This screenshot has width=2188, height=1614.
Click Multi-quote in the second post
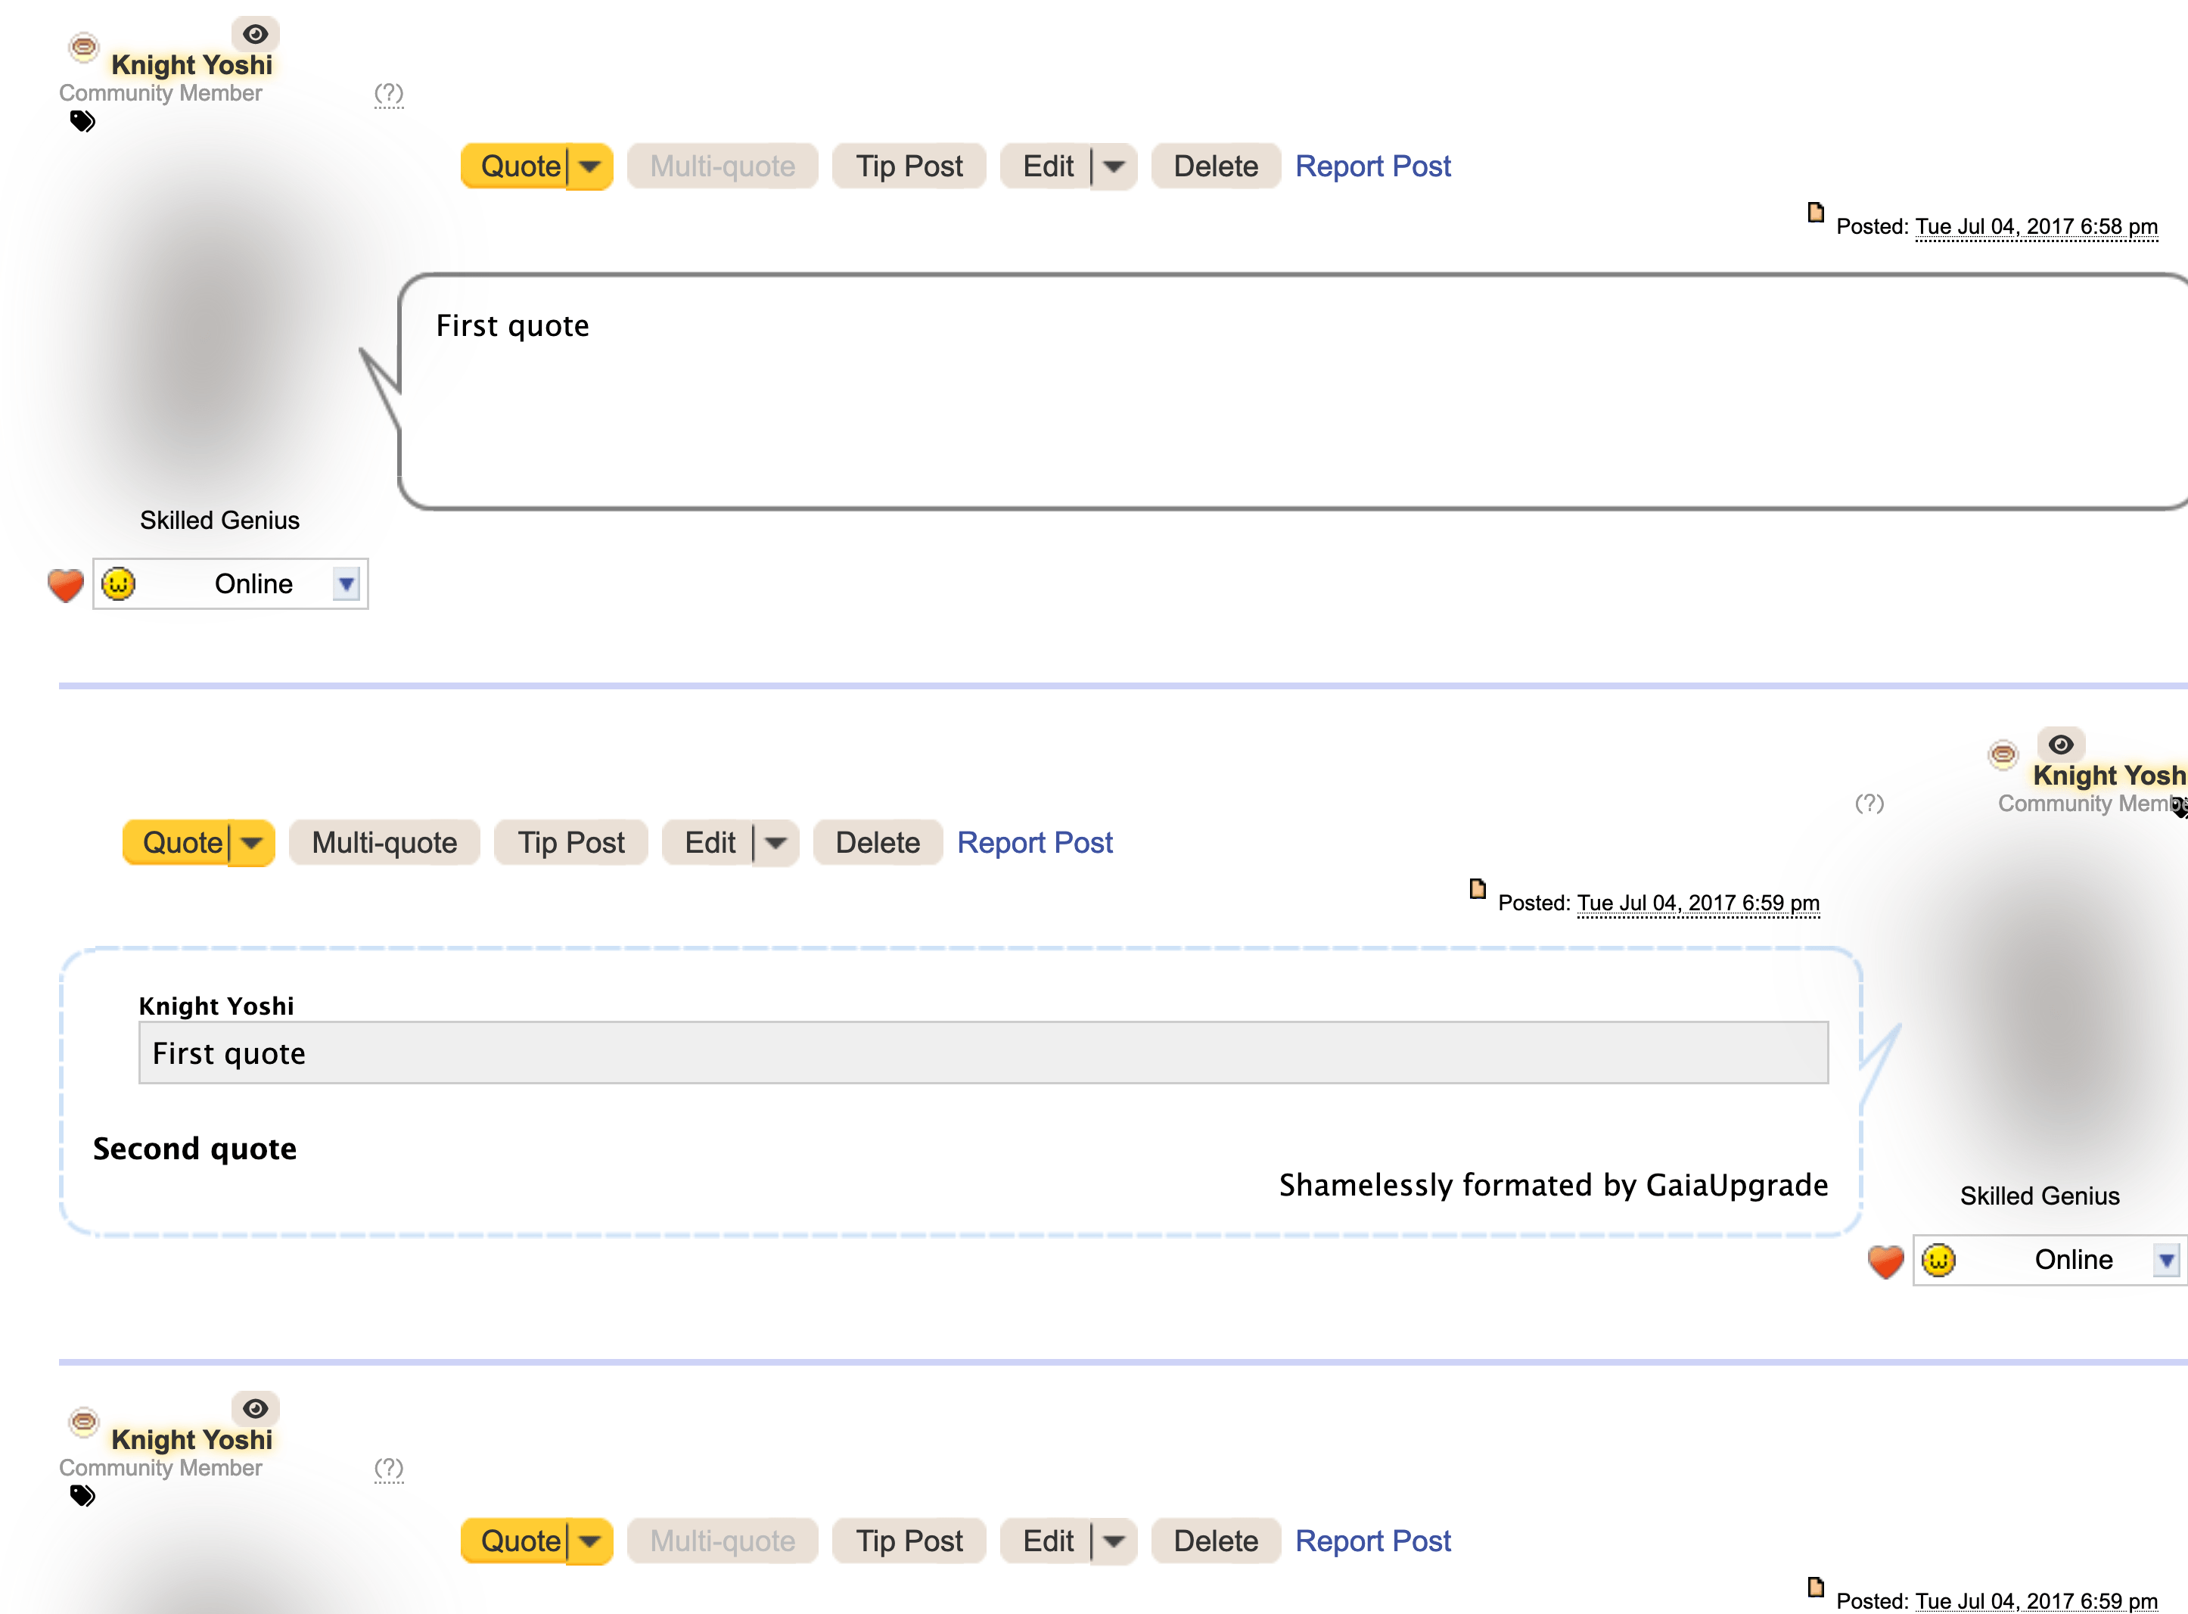coord(384,843)
